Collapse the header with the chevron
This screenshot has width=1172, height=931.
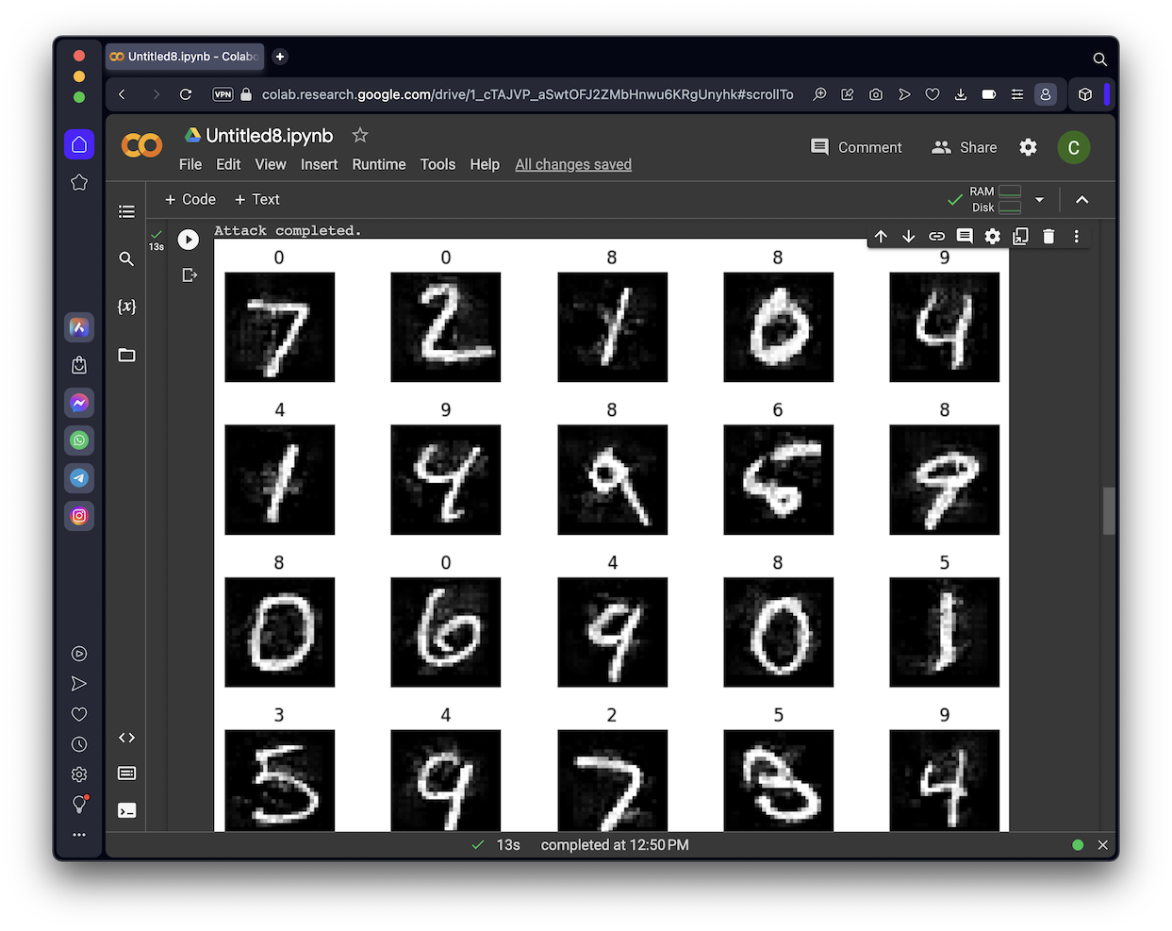pyautogui.click(x=1082, y=200)
